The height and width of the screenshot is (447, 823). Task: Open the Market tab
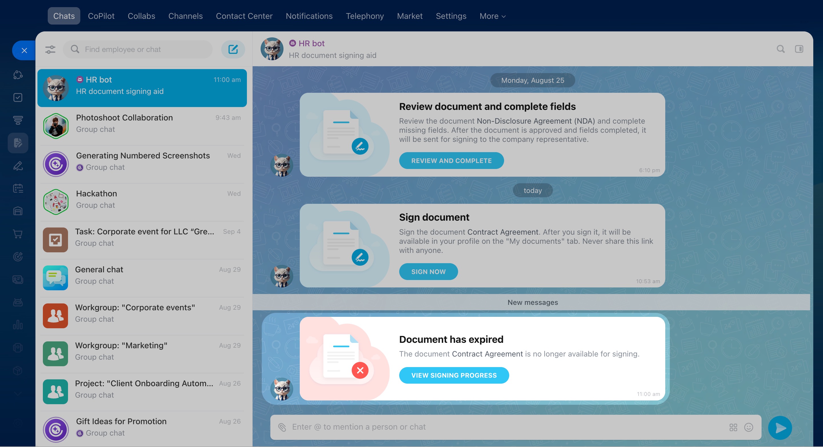[409, 16]
